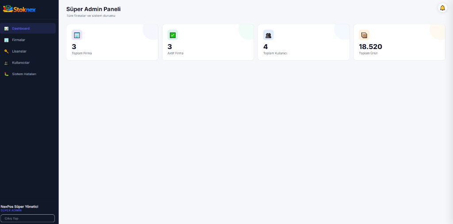
Task: Go to Firmalar in sidebar
Action: tap(28, 40)
